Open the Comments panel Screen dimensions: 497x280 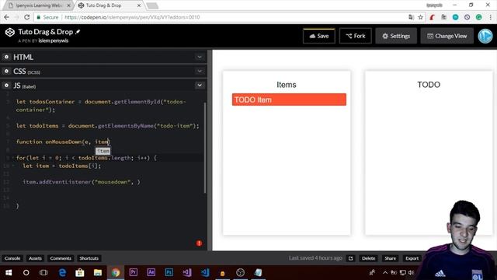(61, 258)
